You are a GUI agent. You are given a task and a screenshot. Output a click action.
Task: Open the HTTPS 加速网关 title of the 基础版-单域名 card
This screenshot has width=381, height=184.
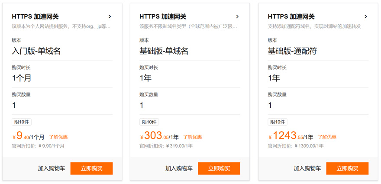coord(163,16)
